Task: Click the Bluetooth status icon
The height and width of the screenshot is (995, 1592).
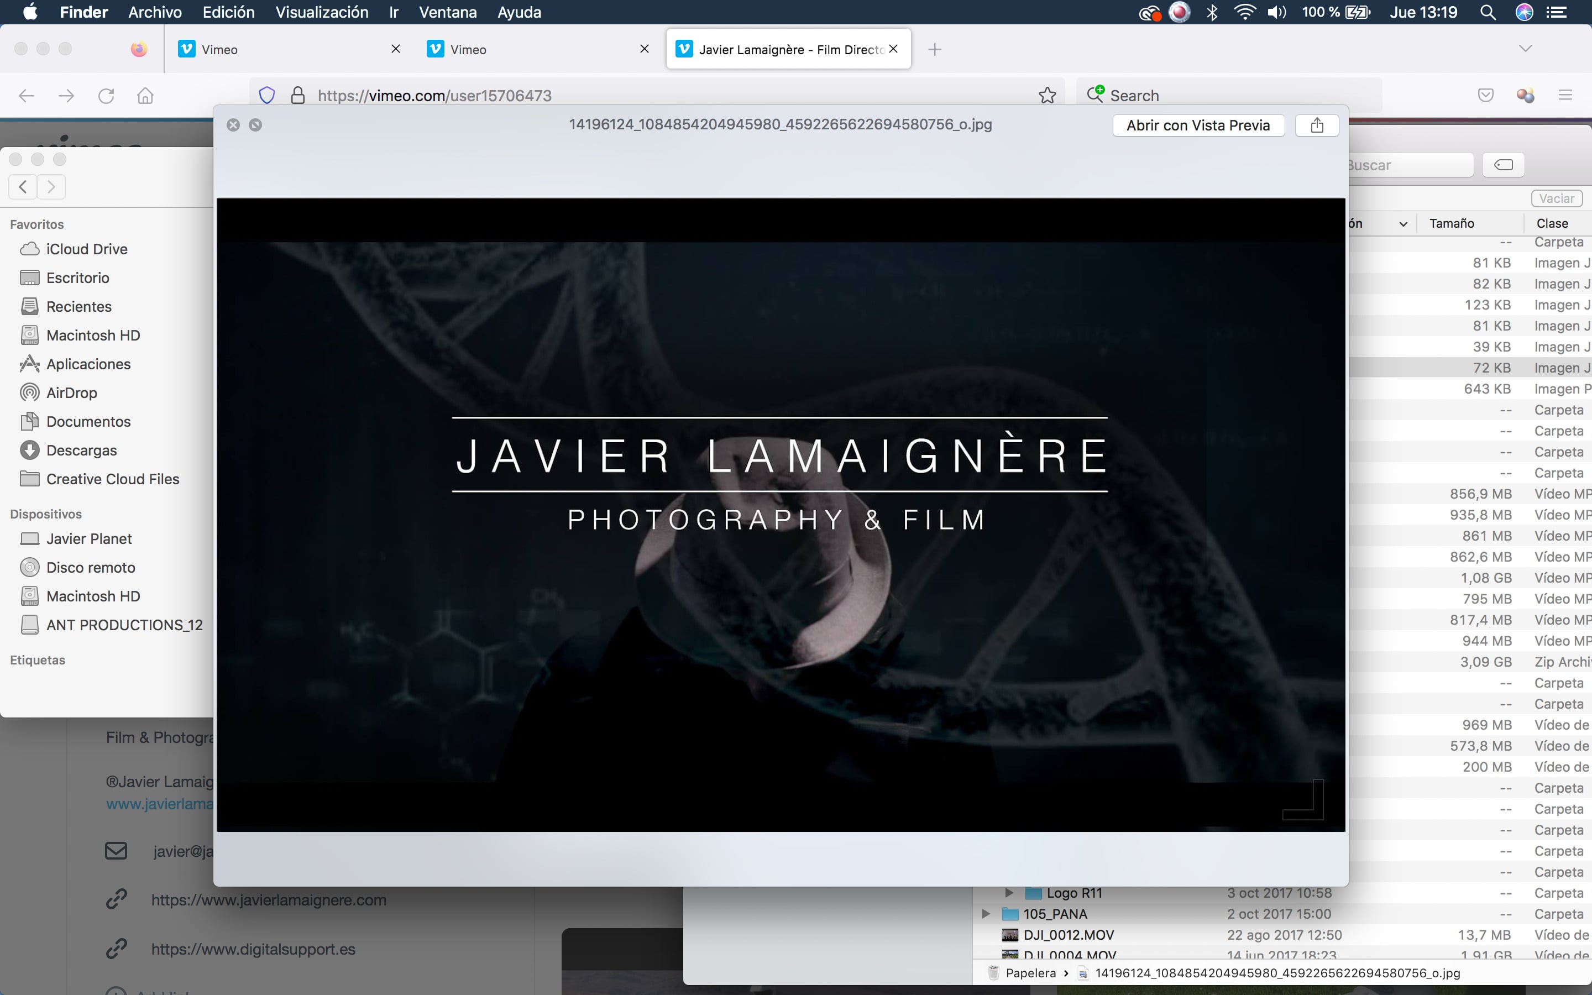Action: 1212,12
